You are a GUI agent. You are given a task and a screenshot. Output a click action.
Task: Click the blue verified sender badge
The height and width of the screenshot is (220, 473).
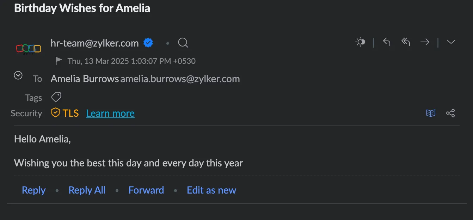148,43
